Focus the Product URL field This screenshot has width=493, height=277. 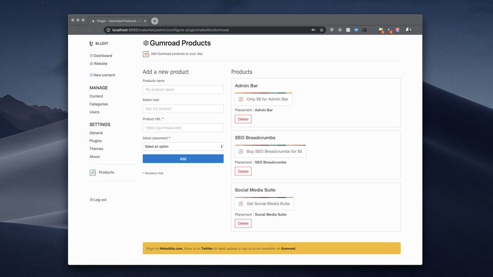pyautogui.click(x=183, y=128)
